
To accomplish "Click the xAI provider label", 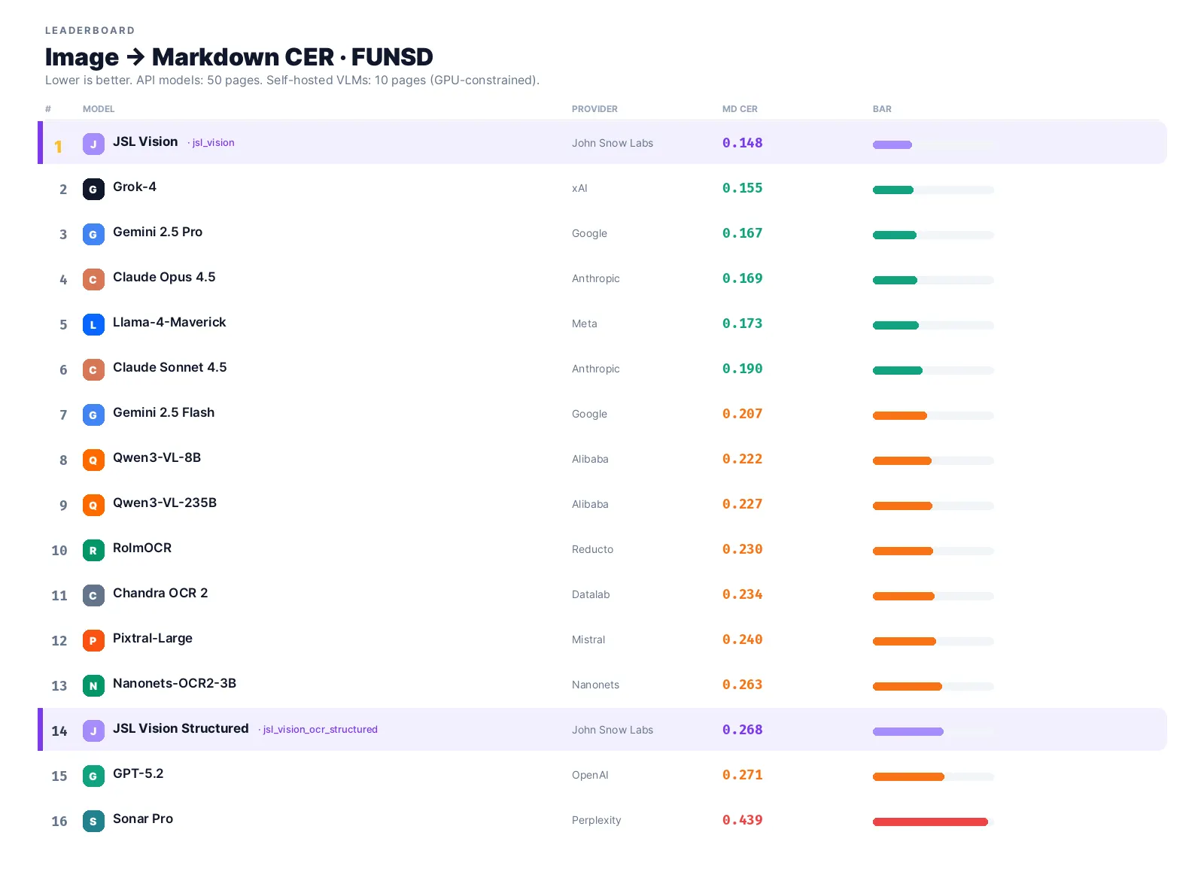I will 579,188.
